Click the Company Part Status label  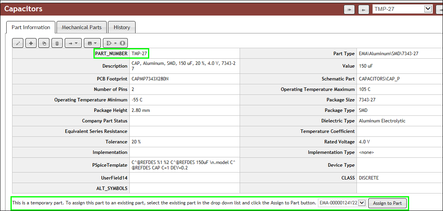point(104,121)
